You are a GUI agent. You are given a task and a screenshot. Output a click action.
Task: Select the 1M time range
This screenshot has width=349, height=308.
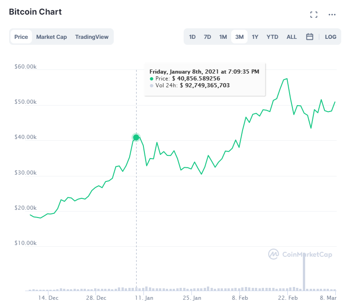pyautogui.click(x=223, y=37)
